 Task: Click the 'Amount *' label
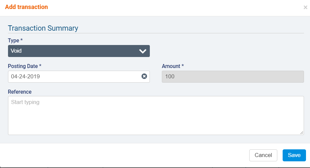(x=173, y=66)
